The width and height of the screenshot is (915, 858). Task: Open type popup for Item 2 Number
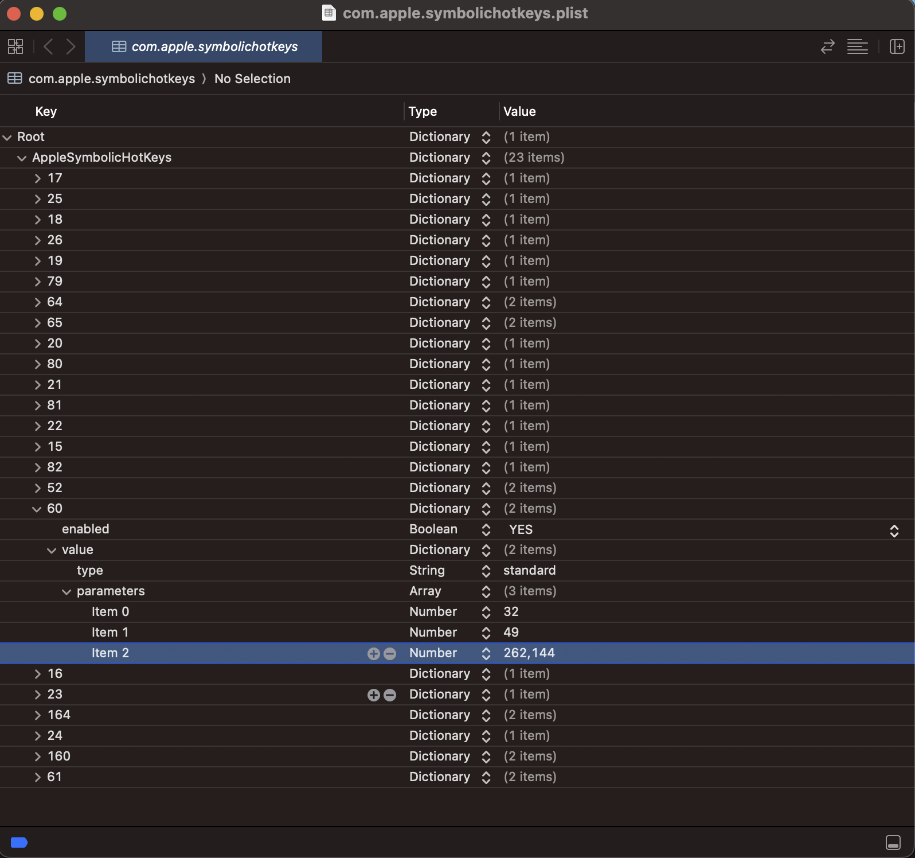[x=486, y=653]
